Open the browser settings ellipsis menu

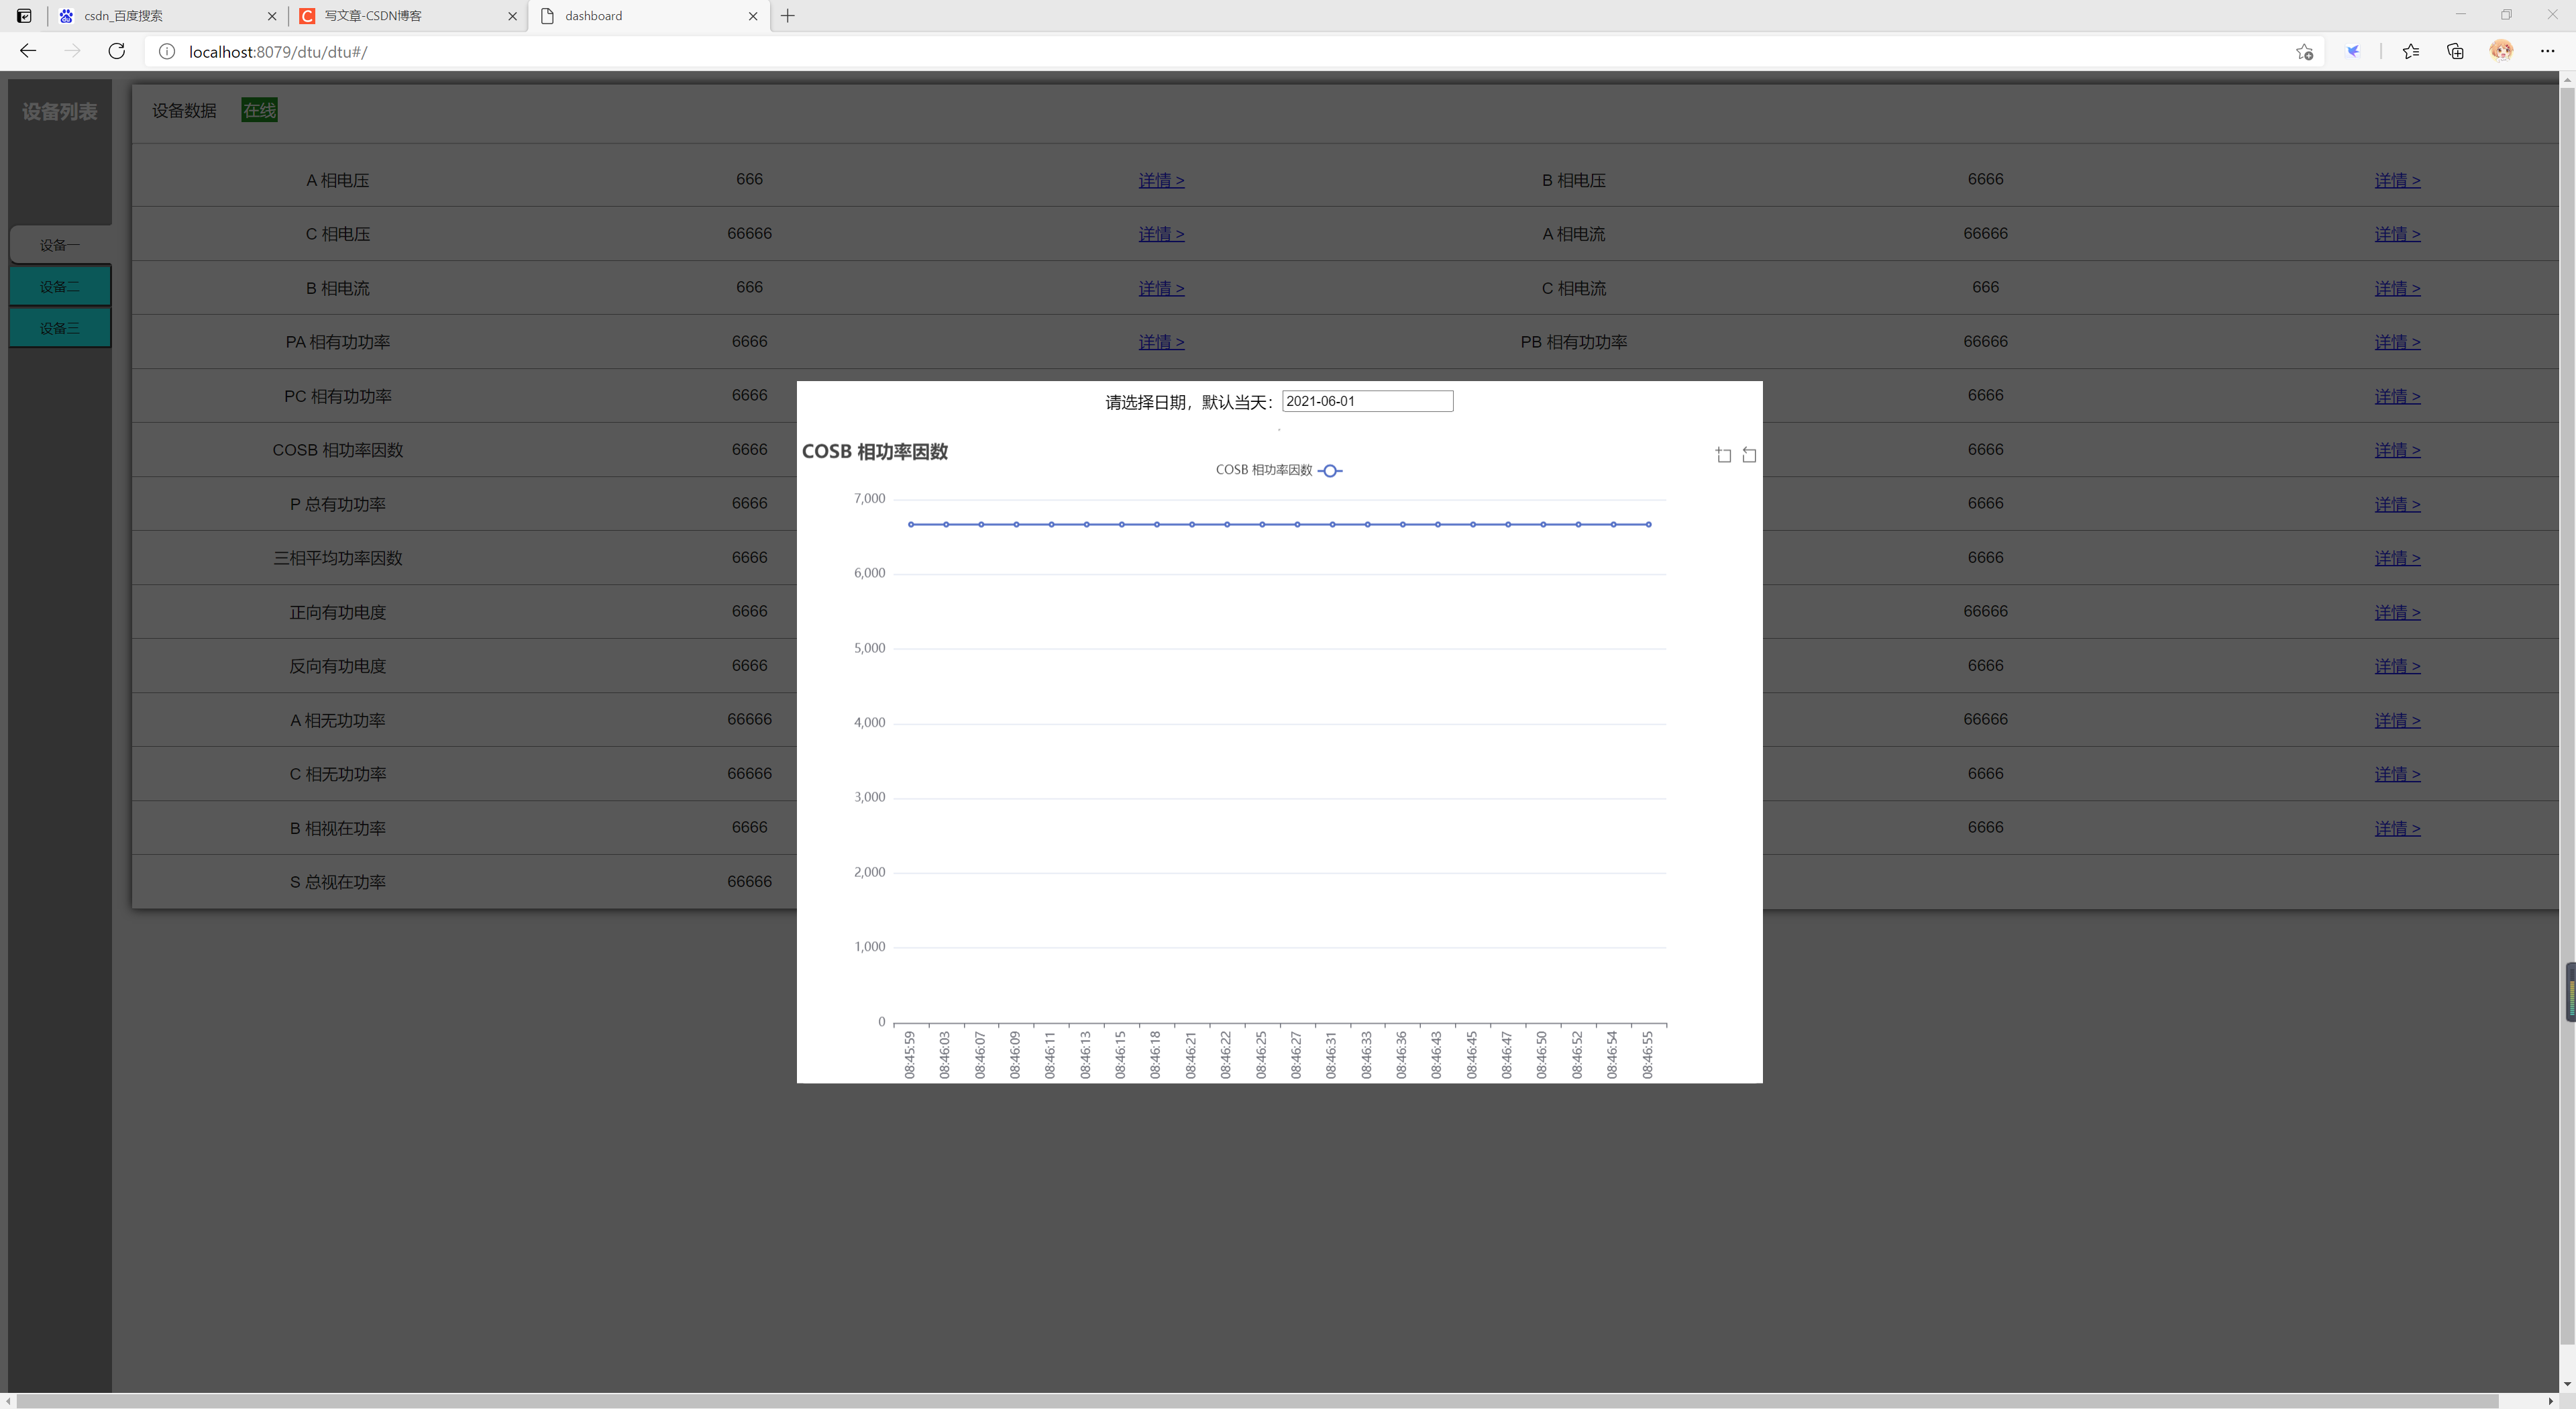pos(2547,52)
